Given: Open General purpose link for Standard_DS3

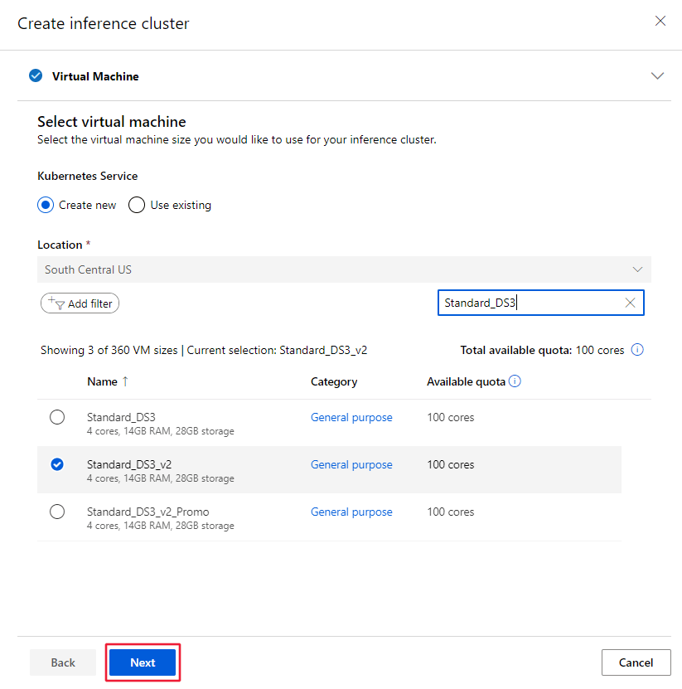Looking at the screenshot, I should [x=351, y=417].
